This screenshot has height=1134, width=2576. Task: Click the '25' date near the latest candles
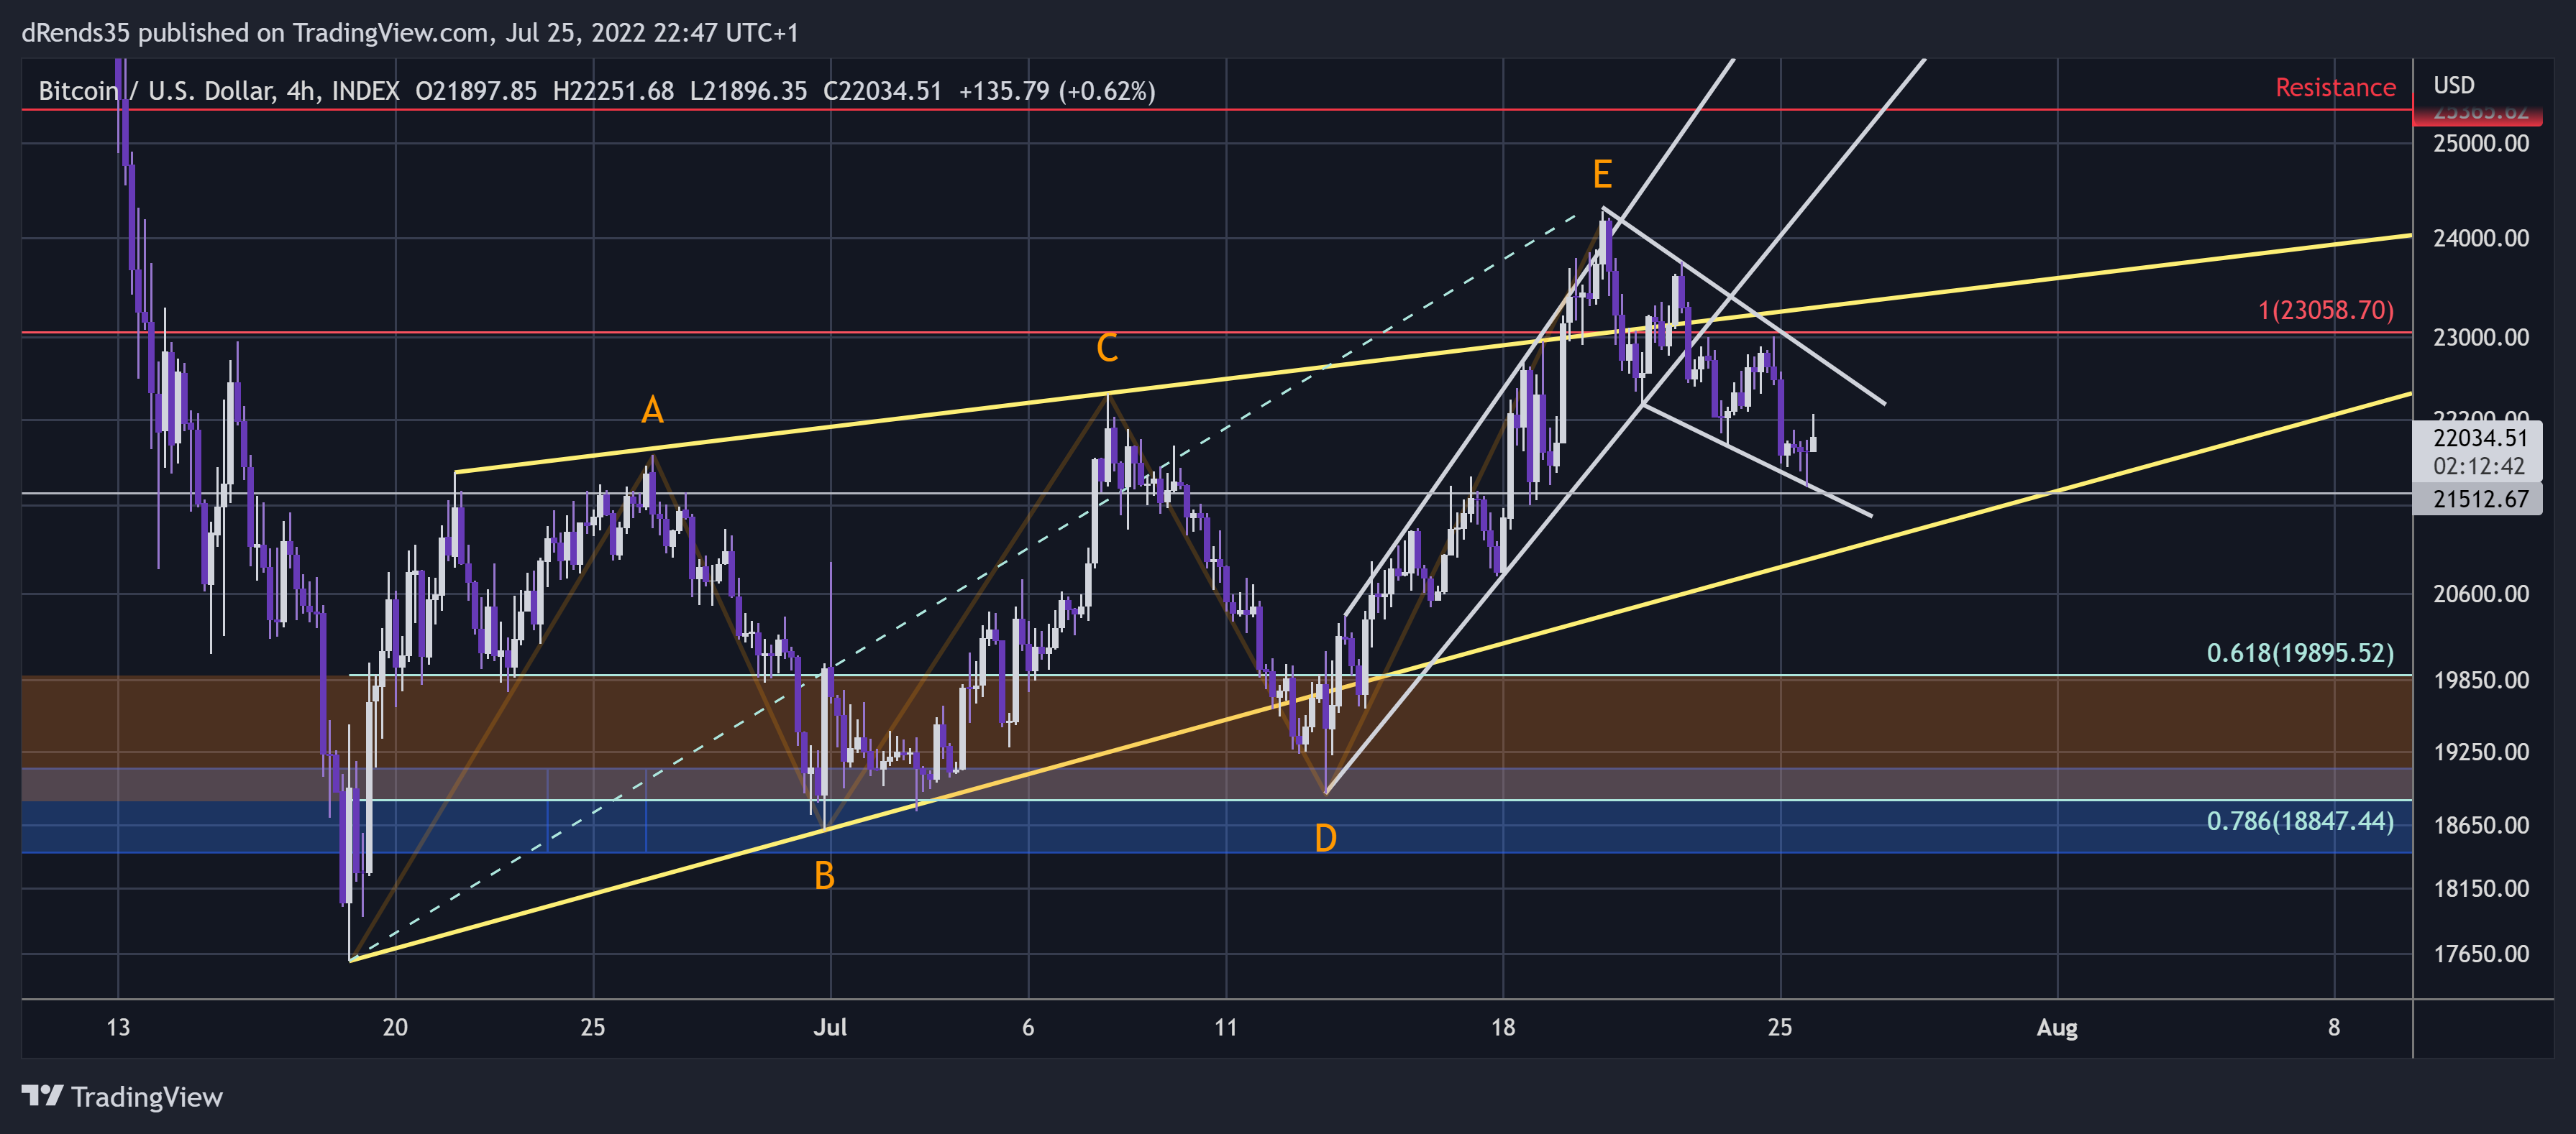(1780, 1027)
